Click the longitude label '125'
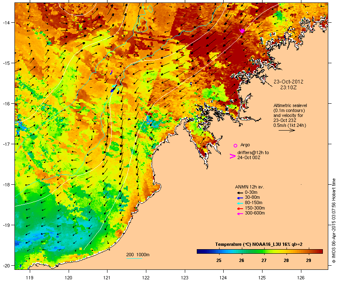 pyautogui.click(x=262, y=278)
